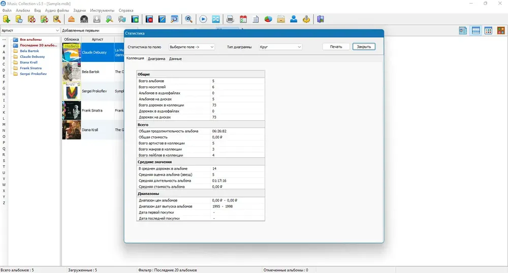Select Bela Bartok folder in tree

(29, 51)
